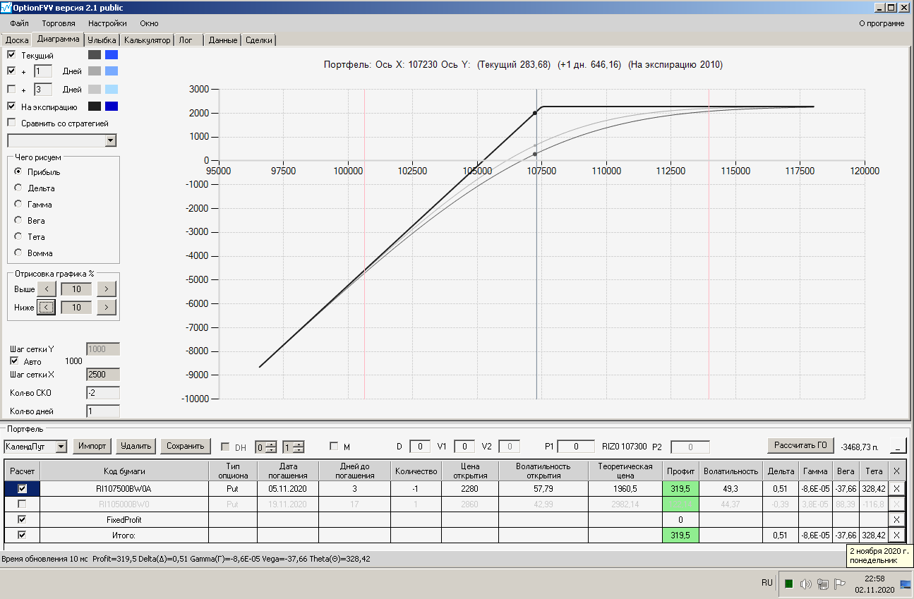This screenshot has width=914, height=599.
Task: Click the dark blue На экспирацию color swatch
Action: (112, 107)
